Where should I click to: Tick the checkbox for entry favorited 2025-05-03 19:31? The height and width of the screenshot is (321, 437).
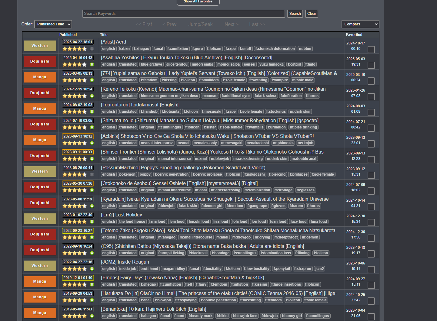[x=371, y=65]
